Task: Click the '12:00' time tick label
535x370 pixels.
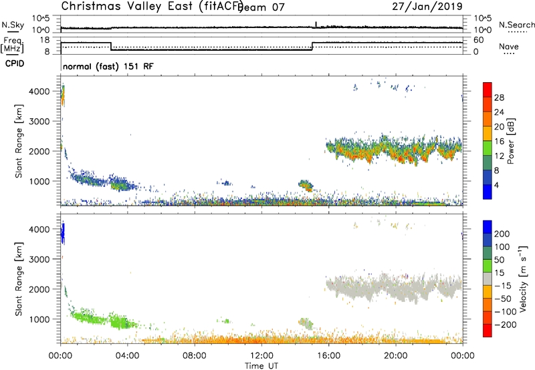Action: click(261, 356)
